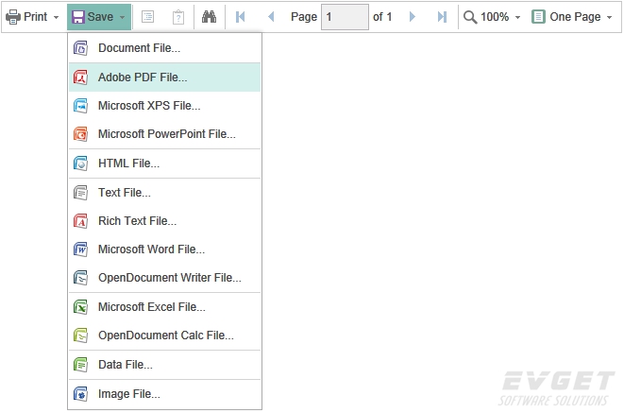Click the One Page view icon
The width and height of the screenshot is (624, 413).
538,17
